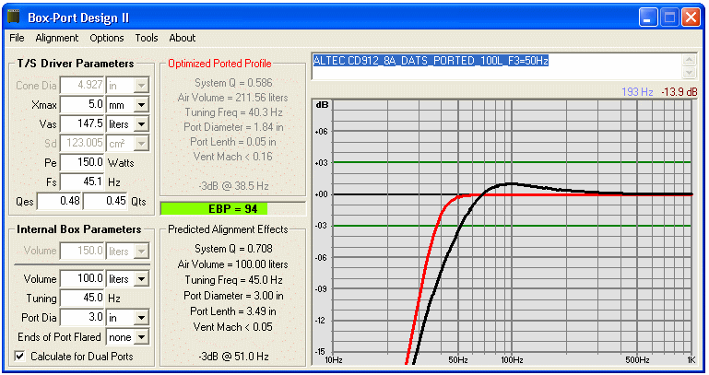Viewport: 709px width, 375px height.
Task: Click the predicted -3dB @ 51.0 Hz text
Action: click(x=233, y=357)
